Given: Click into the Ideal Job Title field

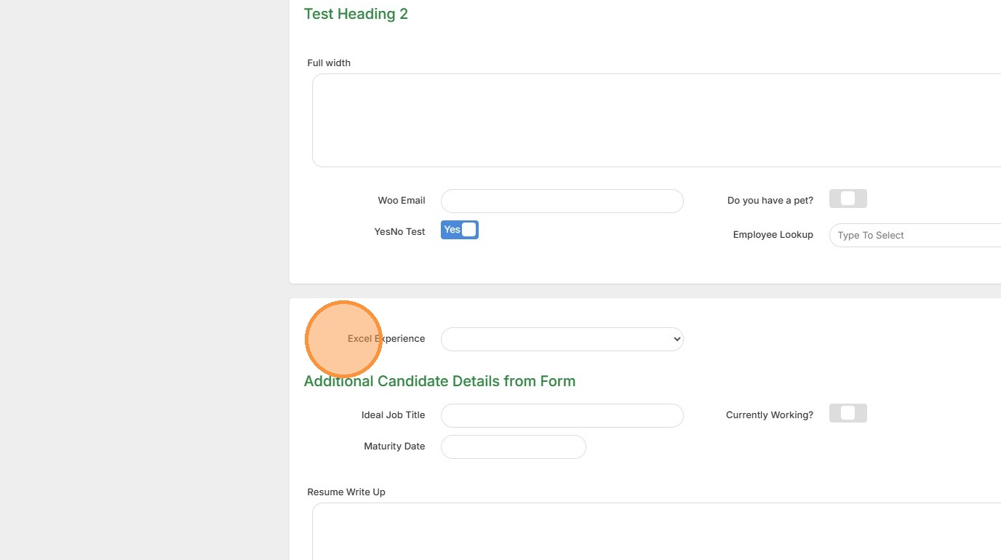Looking at the screenshot, I should [562, 415].
